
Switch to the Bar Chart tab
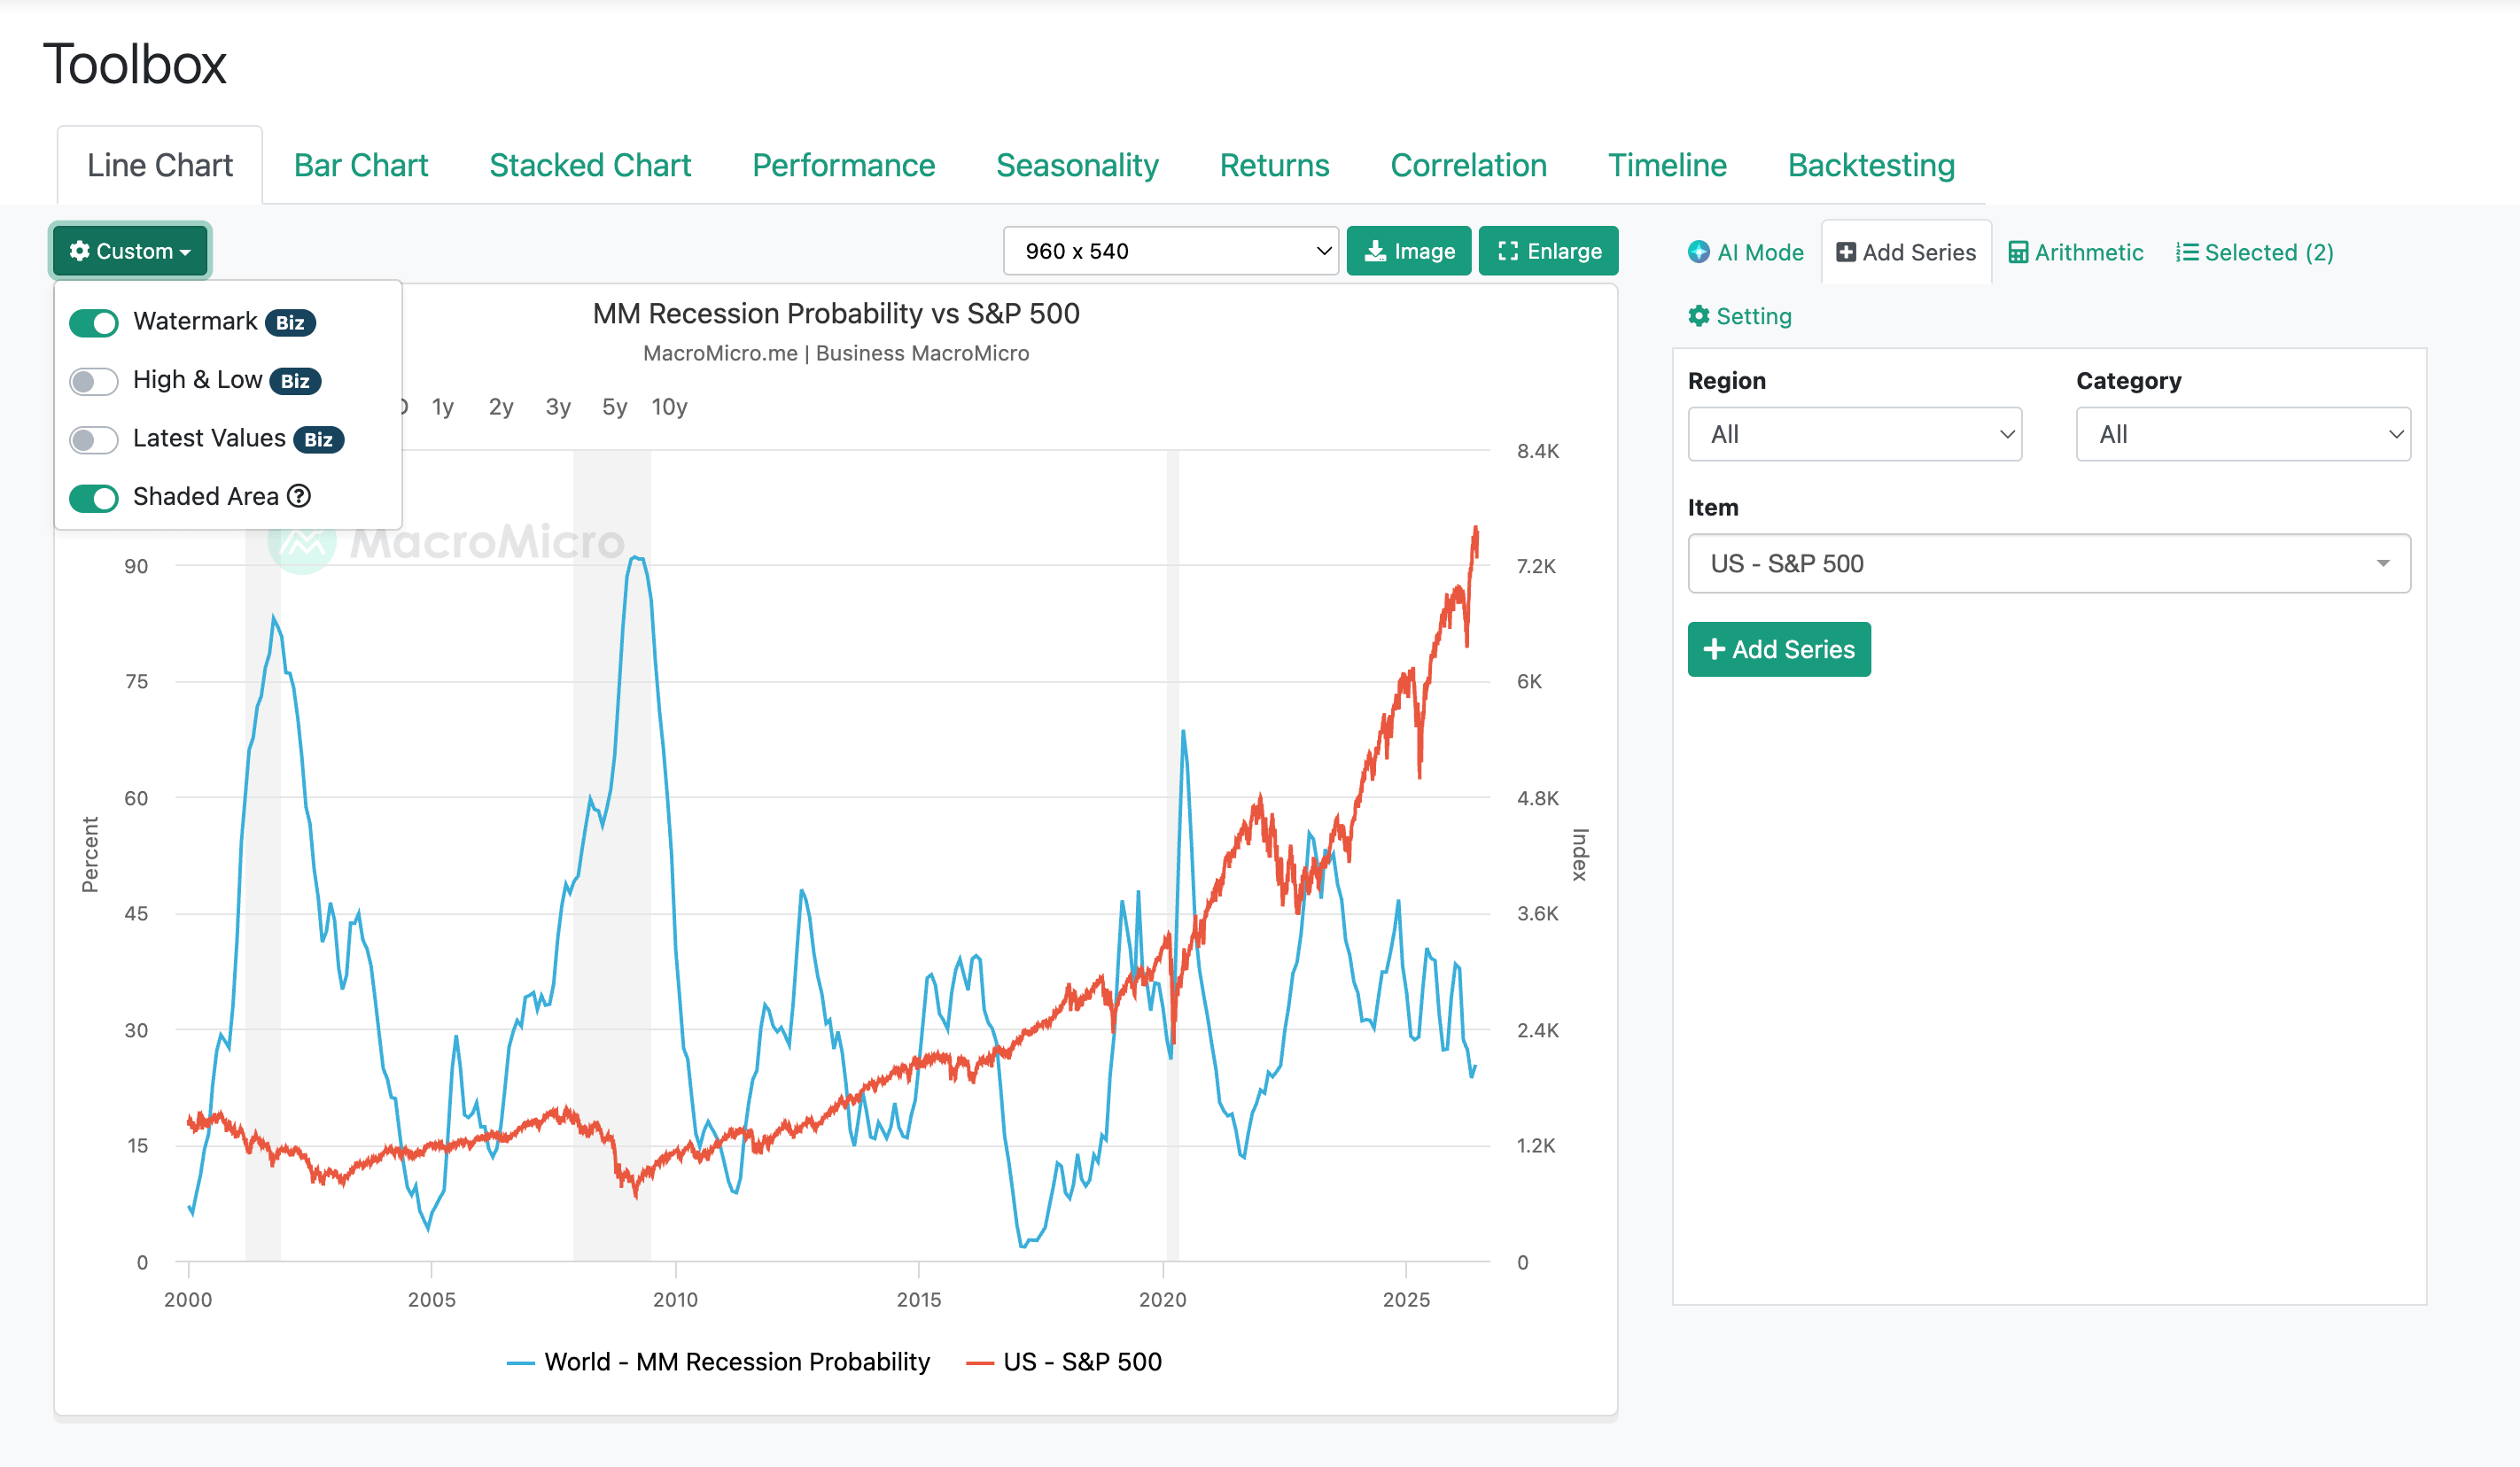(x=361, y=165)
